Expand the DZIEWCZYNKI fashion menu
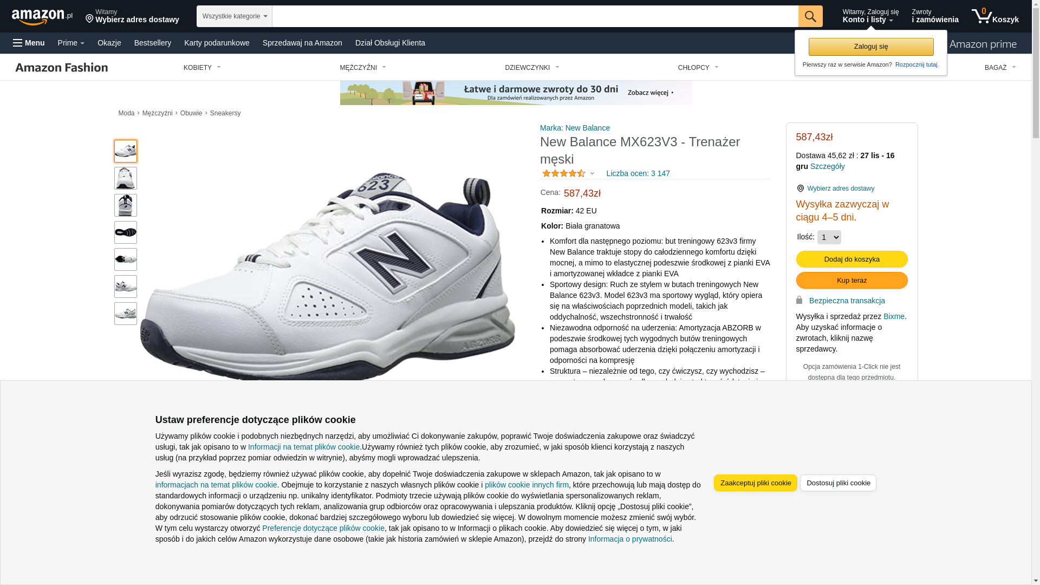 (x=532, y=68)
